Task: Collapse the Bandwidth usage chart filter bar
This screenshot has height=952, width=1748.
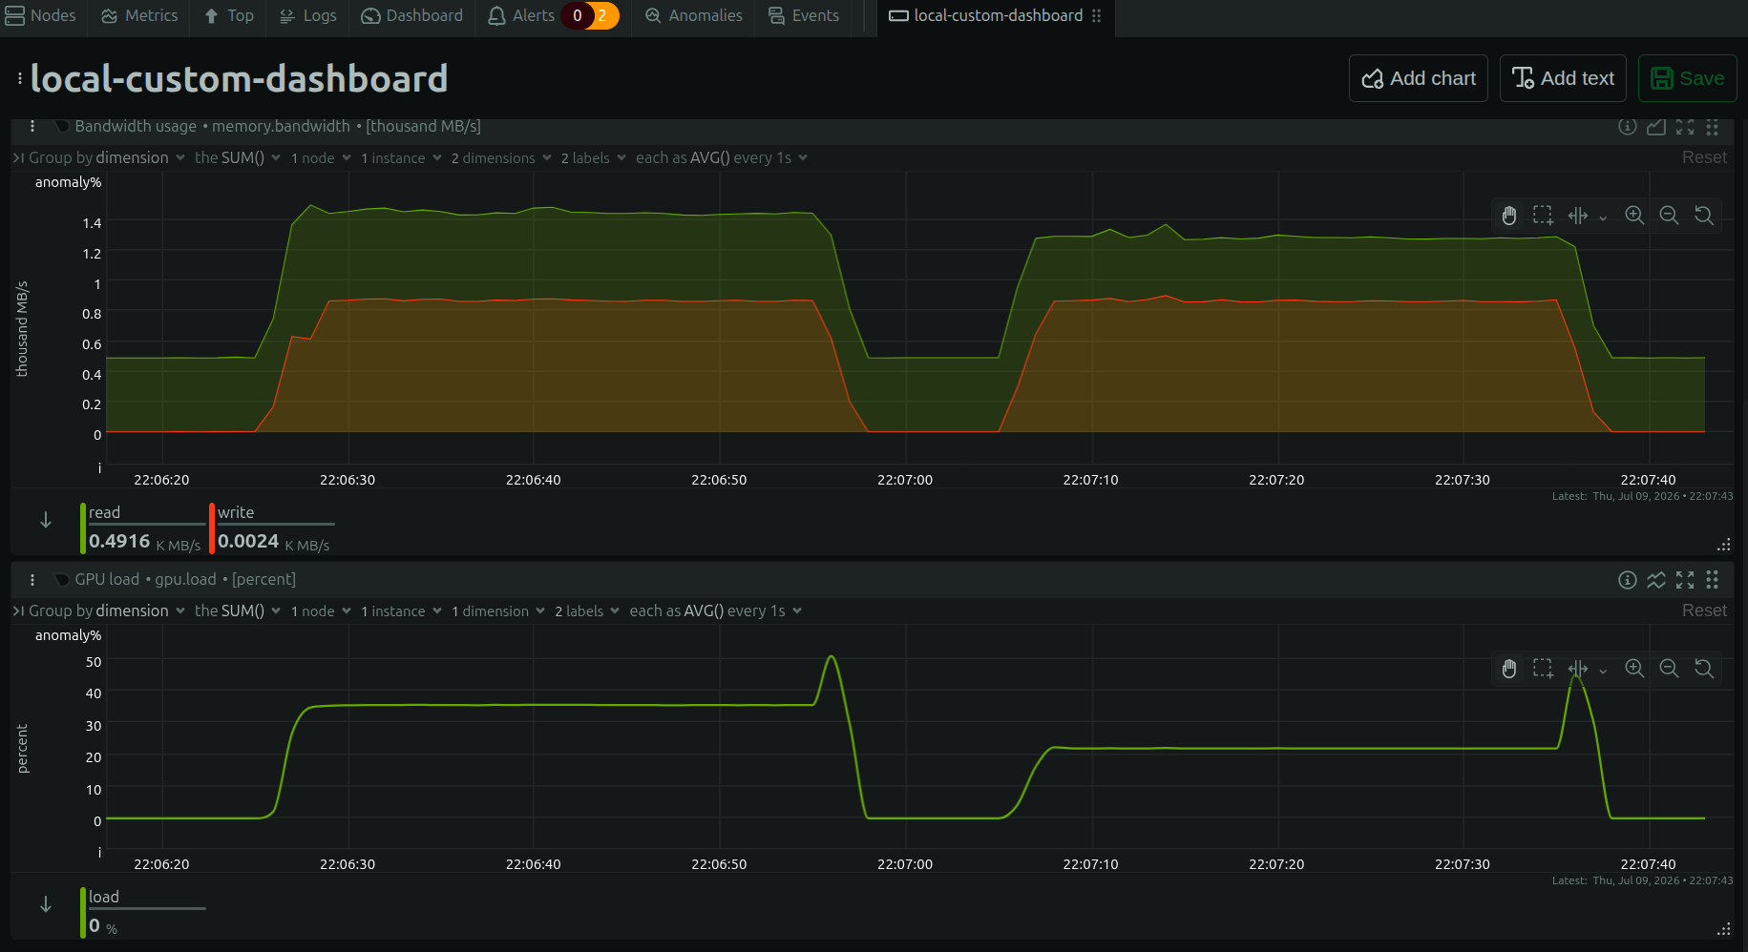Action: [x=18, y=157]
